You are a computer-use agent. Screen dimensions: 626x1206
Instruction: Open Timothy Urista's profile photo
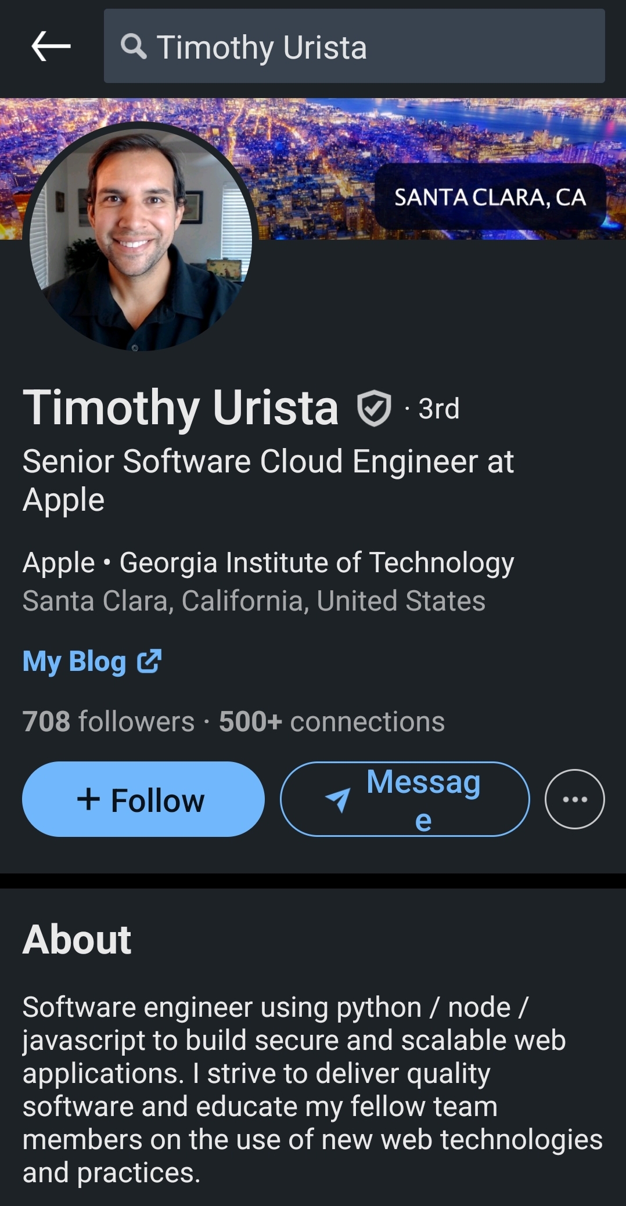[141, 238]
